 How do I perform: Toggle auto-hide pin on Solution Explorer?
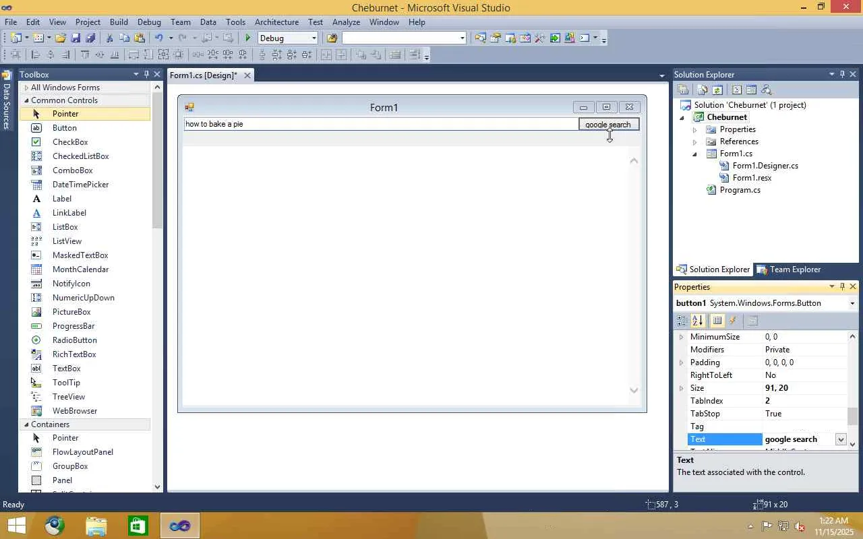tap(842, 74)
